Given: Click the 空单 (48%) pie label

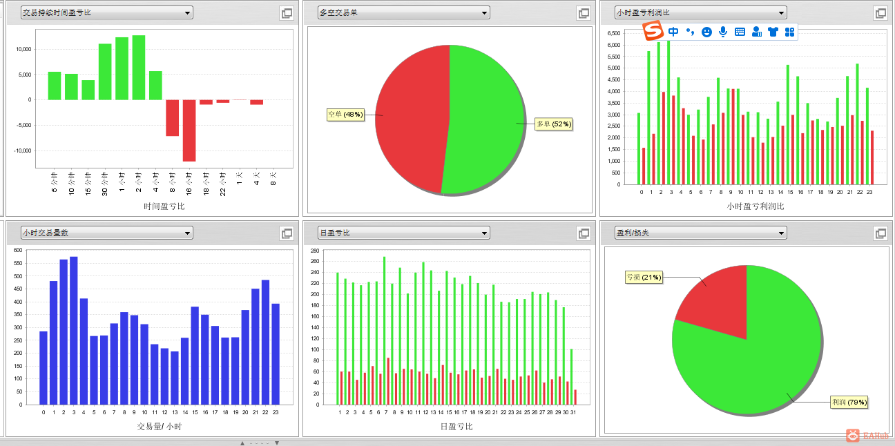Looking at the screenshot, I should coord(346,115).
